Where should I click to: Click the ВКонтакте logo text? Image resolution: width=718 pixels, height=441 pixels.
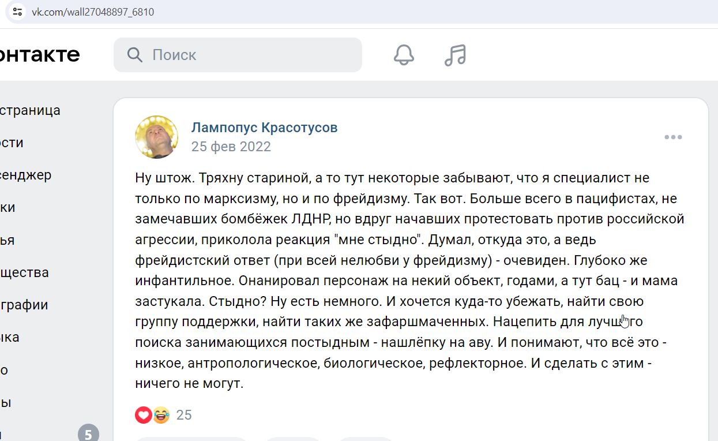(40, 54)
